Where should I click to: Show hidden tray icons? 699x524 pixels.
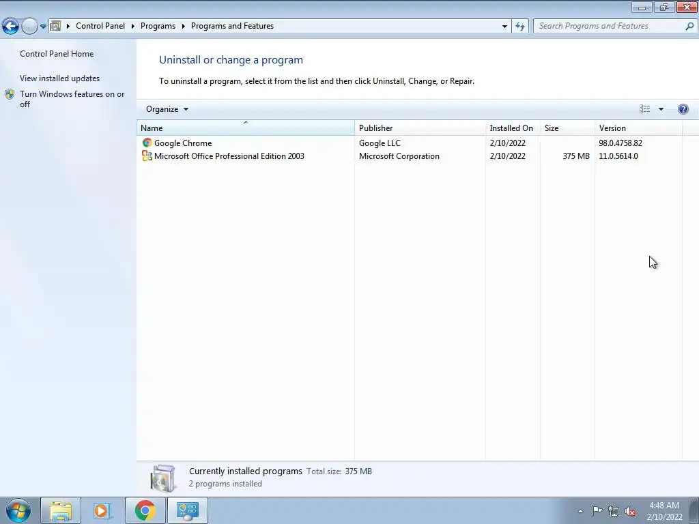coord(580,511)
